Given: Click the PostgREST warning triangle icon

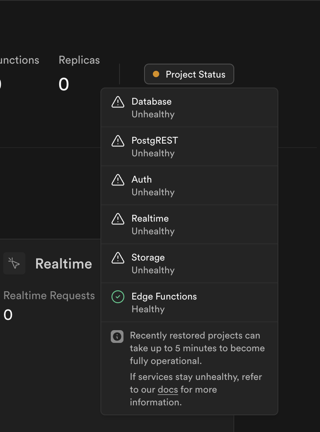Looking at the screenshot, I should (118, 141).
